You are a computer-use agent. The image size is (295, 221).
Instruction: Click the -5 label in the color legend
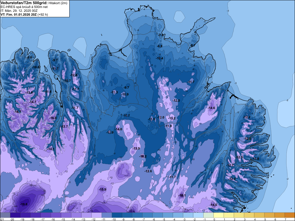click(x=164, y=220)
